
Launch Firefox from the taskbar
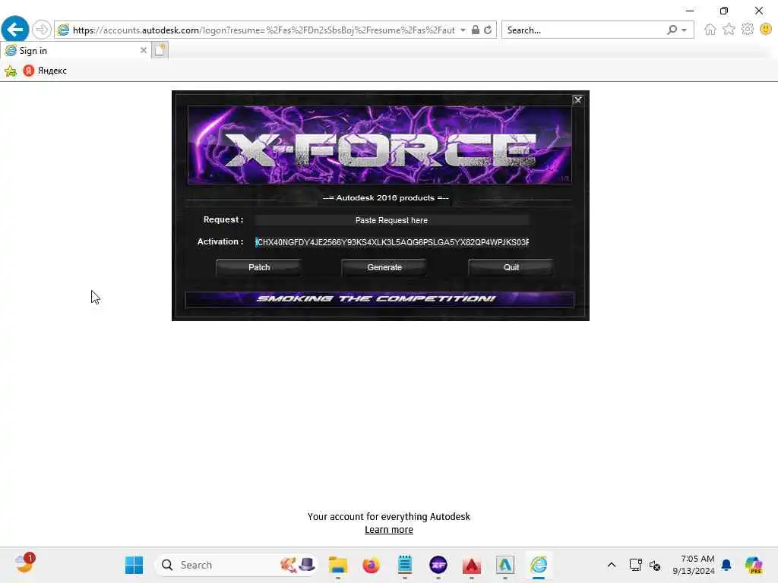[371, 565]
